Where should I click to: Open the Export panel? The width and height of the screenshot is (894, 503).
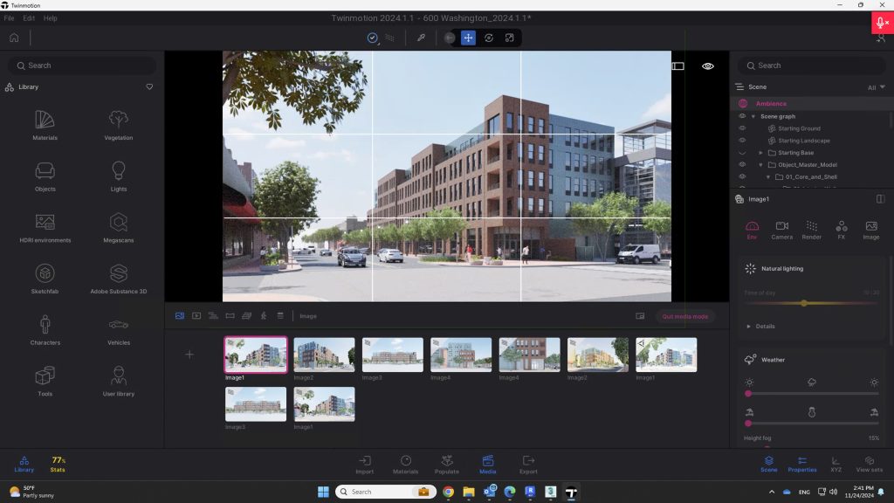pyautogui.click(x=528, y=464)
